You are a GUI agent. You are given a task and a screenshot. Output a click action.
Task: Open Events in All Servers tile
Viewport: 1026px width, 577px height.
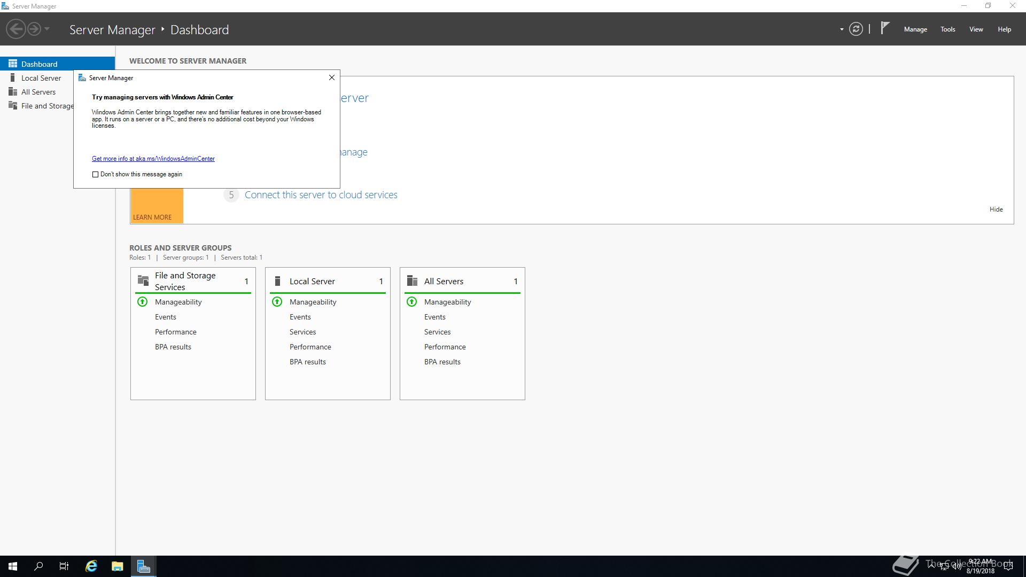434,317
